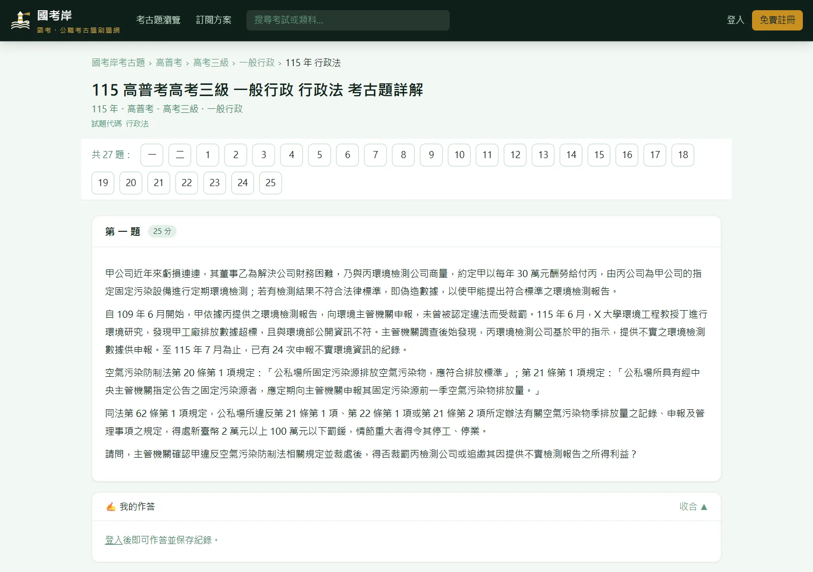Jump to question 13
The image size is (813, 572).
[x=543, y=155]
